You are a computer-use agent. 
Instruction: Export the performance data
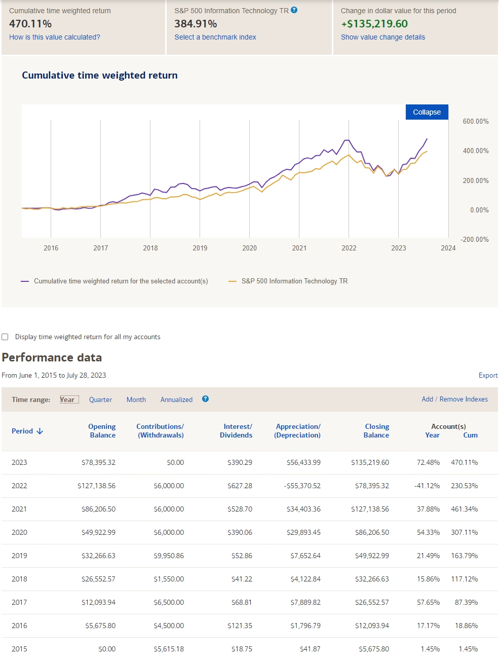pyautogui.click(x=488, y=375)
